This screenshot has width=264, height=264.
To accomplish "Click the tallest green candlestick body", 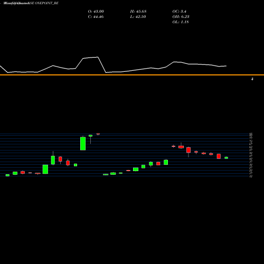I will point(83,144).
